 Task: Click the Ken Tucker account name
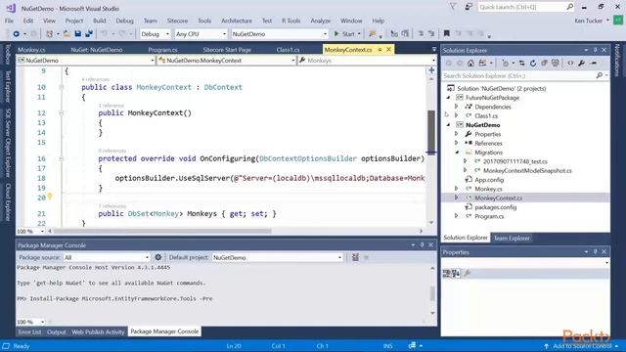point(589,21)
